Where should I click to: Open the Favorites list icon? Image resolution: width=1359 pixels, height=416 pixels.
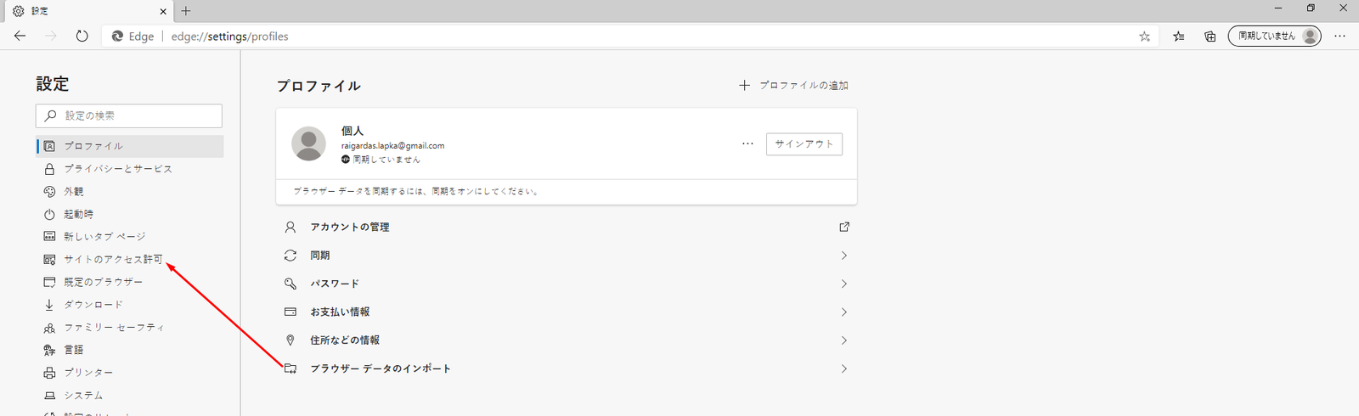click(x=1179, y=37)
